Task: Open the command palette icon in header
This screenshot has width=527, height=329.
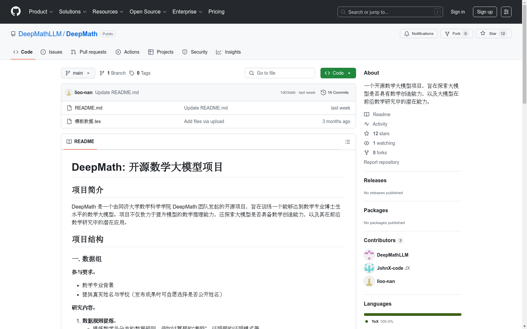Action: [x=506, y=12]
